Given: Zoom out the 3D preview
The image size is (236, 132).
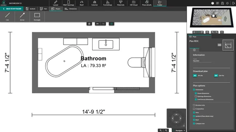Looking at the screenshot, I should [217, 32].
